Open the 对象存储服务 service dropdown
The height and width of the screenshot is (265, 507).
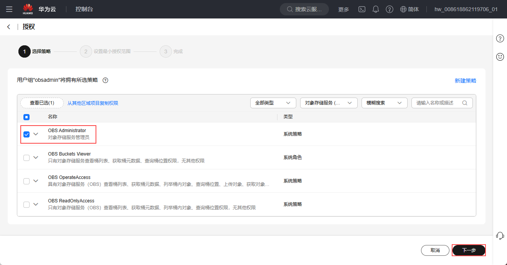pyautogui.click(x=329, y=103)
